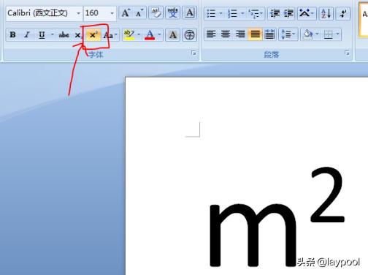Image resolution: width=368 pixels, height=275 pixels.
Task: Click the Sort icon in paragraph group
Action: pyautogui.click(x=326, y=13)
